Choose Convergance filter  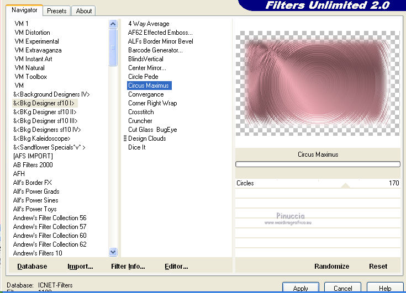(x=146, y=94)
